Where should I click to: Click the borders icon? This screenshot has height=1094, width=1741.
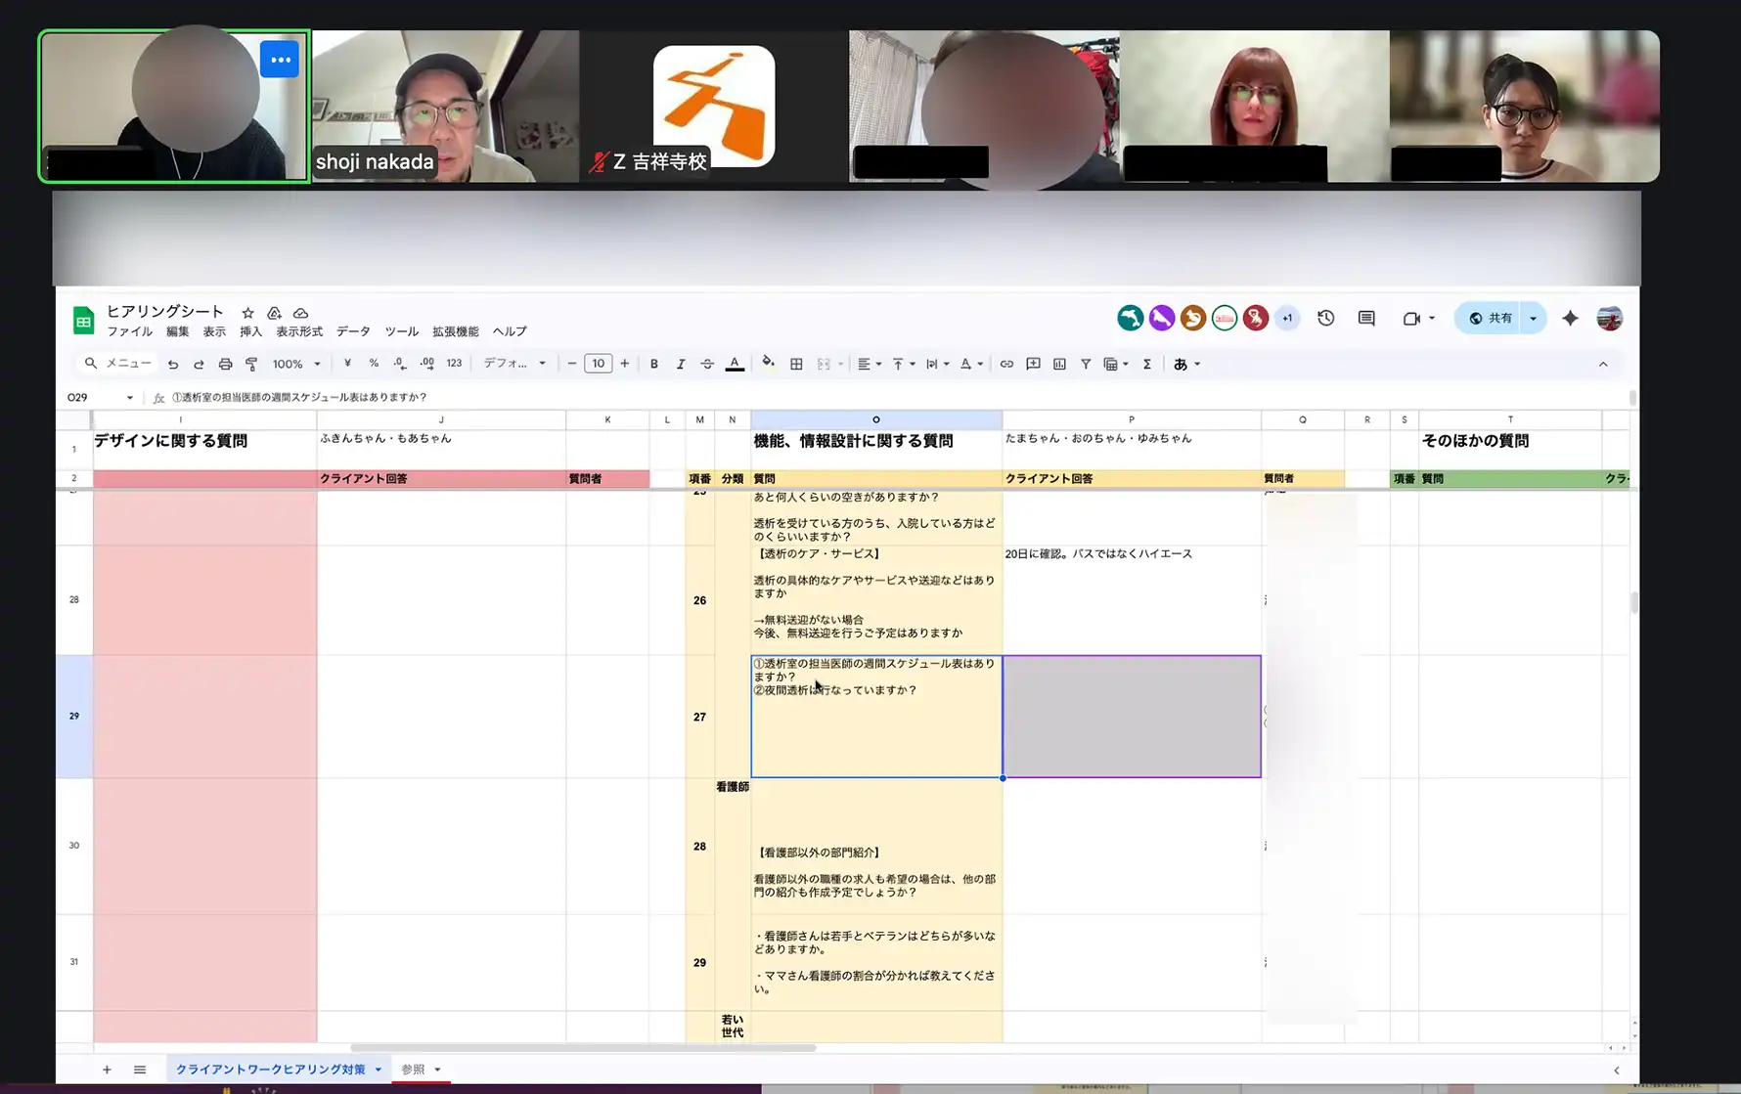point(796,364)
